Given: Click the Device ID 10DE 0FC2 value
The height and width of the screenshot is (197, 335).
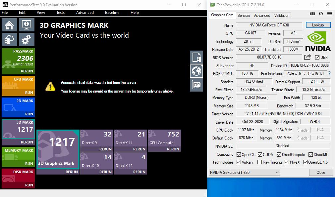Looking at the screenshot, I should point(309,65).
